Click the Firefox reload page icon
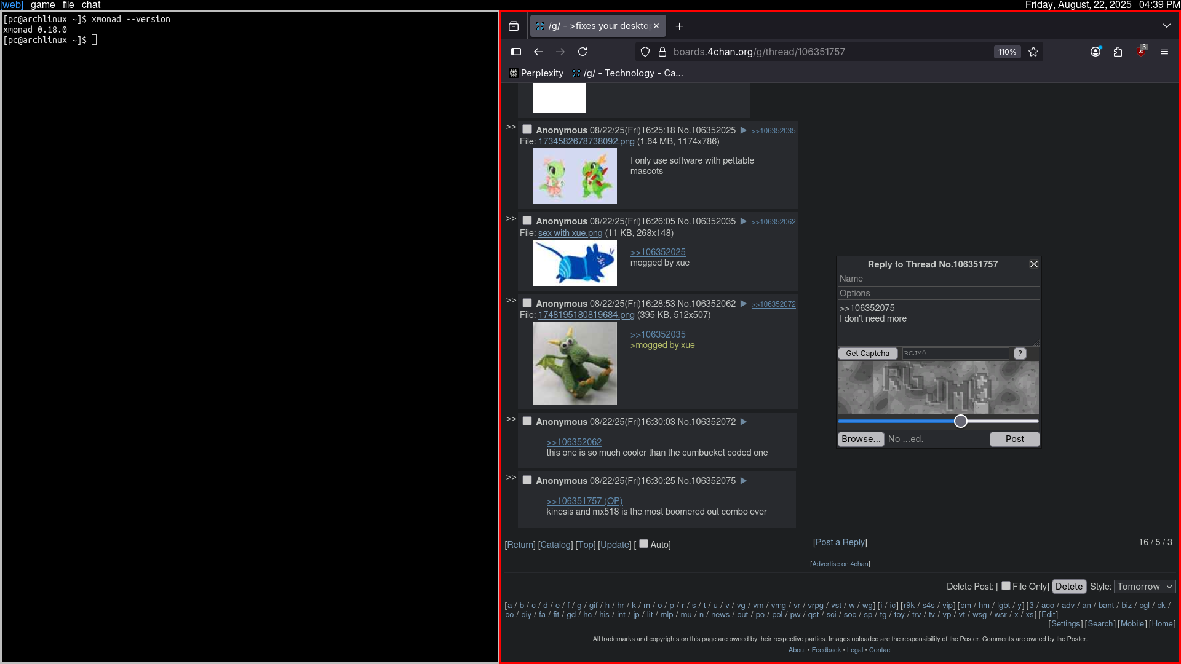1181x664 pixels. [x=583, y=52]
